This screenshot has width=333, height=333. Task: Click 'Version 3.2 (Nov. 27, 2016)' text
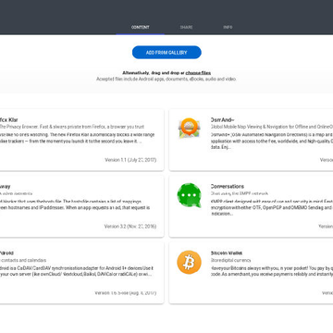(x=130, y=227)
